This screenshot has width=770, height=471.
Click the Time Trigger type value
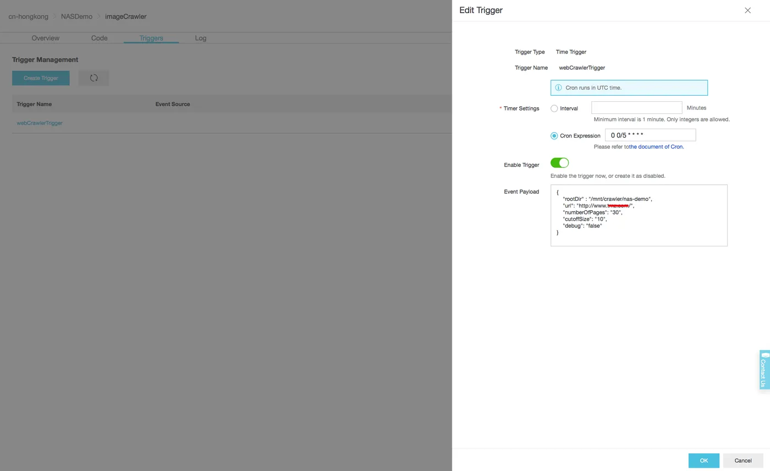pos(571,52)
